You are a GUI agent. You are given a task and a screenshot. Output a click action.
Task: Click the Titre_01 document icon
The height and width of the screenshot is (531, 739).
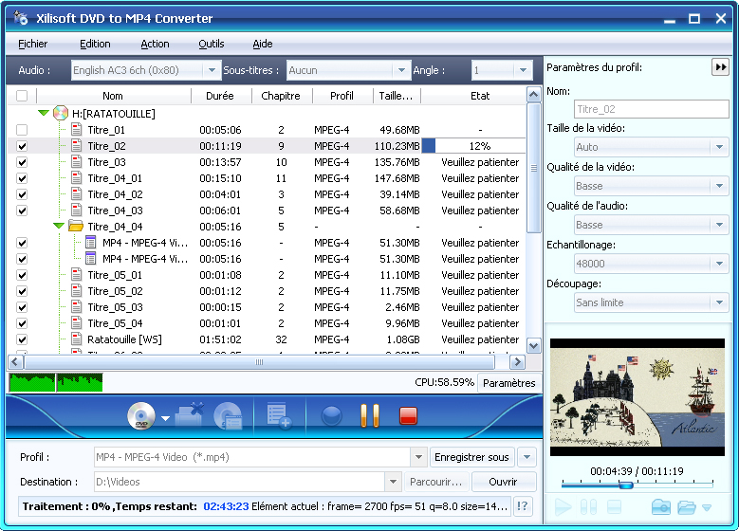[x=76, y=129]
